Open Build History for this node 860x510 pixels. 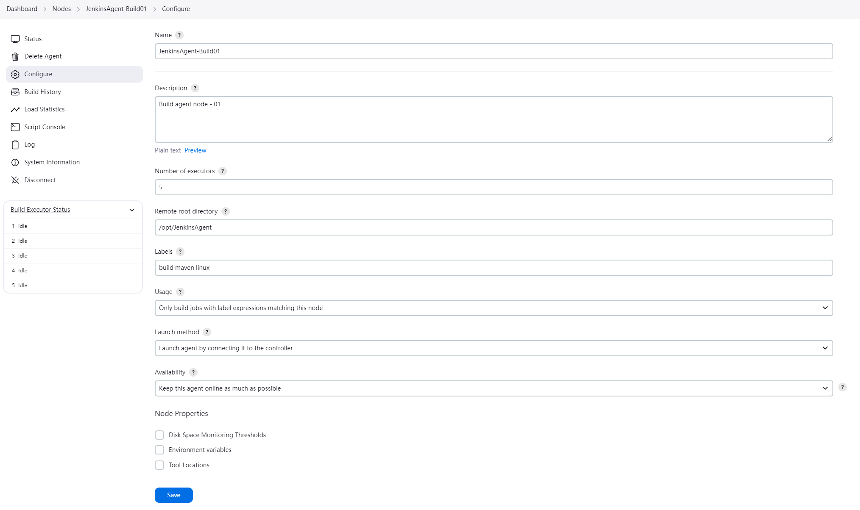(x=42, y=91)
